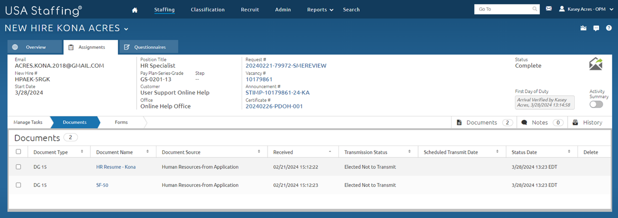Open the Documents panel with count 2
The height and width of the screenshot is (218, 618).
(x=484, y=122)
